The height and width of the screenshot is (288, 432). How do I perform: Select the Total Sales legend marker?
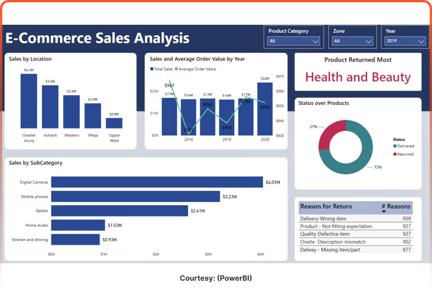(x=152, y=69)
